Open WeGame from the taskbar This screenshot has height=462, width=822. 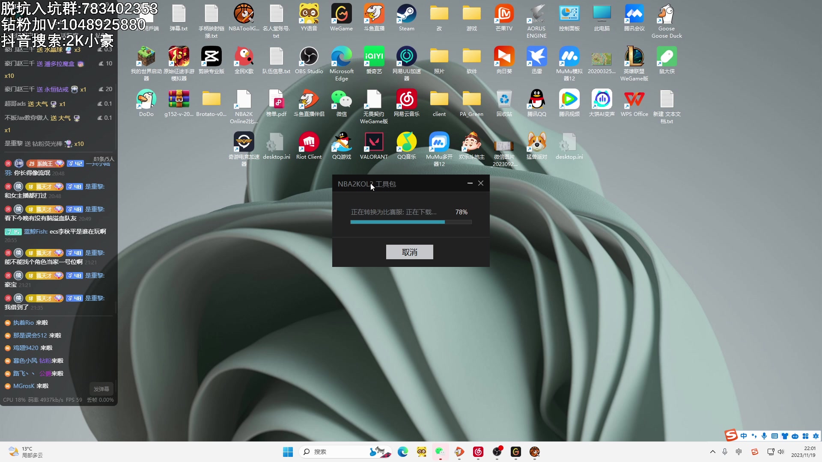[516, 452]
